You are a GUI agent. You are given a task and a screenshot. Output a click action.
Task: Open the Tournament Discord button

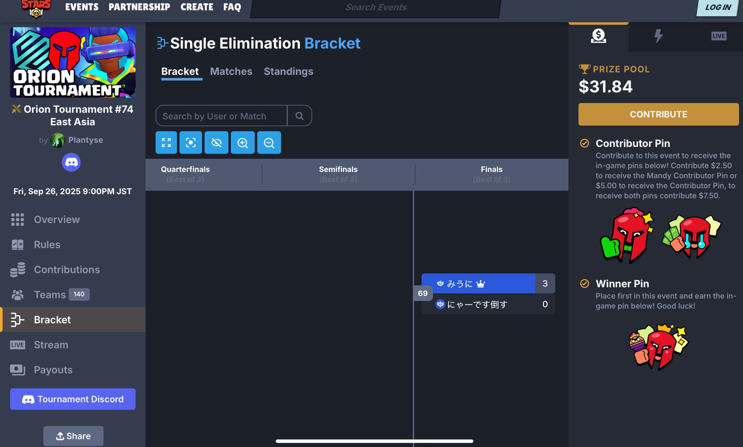point(73,399)
